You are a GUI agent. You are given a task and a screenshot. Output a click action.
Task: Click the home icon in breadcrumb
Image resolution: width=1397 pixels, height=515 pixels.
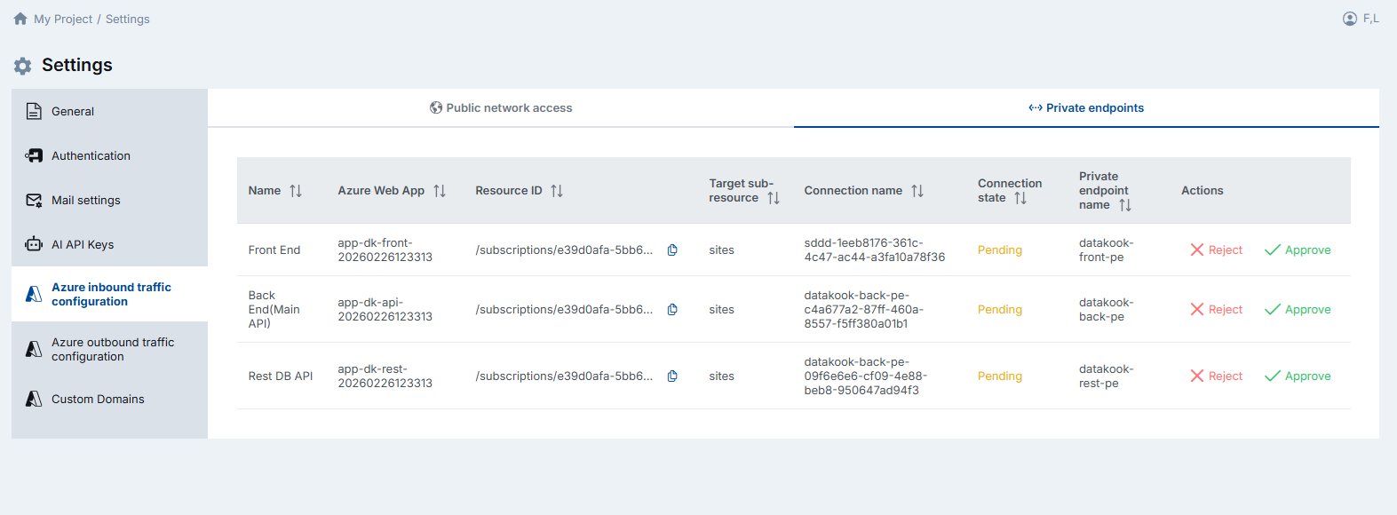[x=20, y=19]
